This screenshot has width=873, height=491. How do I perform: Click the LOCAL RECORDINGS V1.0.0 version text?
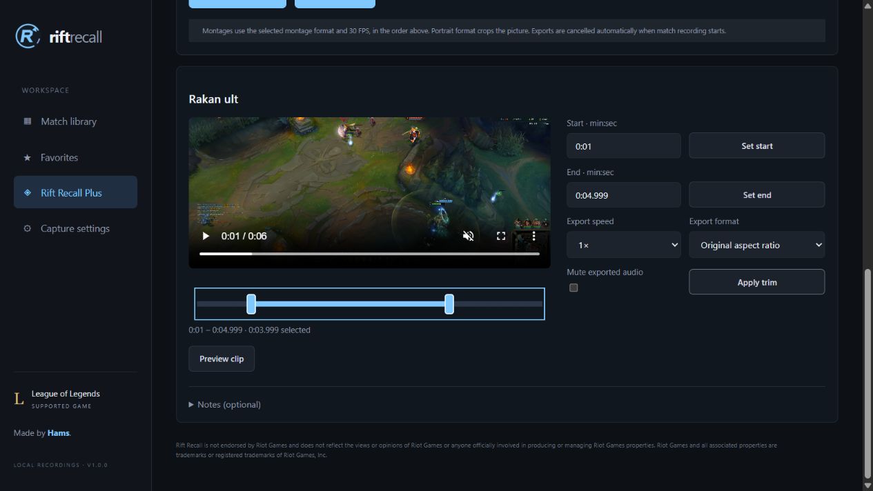click(x=61, y=465)
